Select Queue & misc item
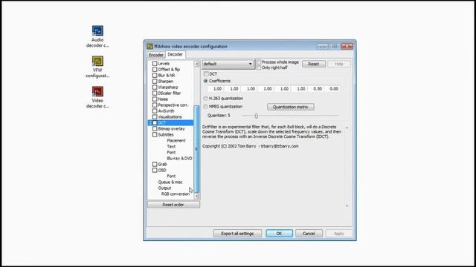 click(x=170, y=182)
